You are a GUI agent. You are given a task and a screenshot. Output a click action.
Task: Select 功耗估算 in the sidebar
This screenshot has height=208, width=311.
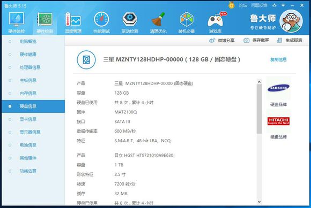[x=33, y=171]
